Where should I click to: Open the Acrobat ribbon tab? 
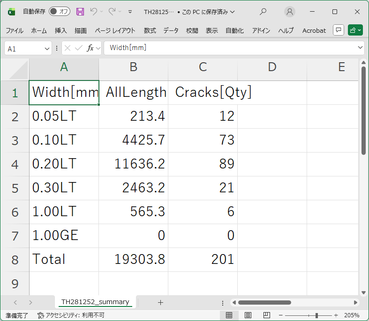pyautogui.click(x=314, y=30)
